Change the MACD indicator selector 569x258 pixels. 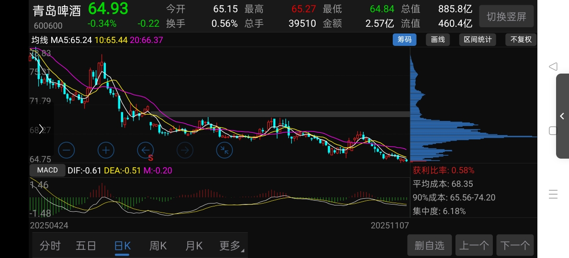pyautogui.click(x=48, y=170)
